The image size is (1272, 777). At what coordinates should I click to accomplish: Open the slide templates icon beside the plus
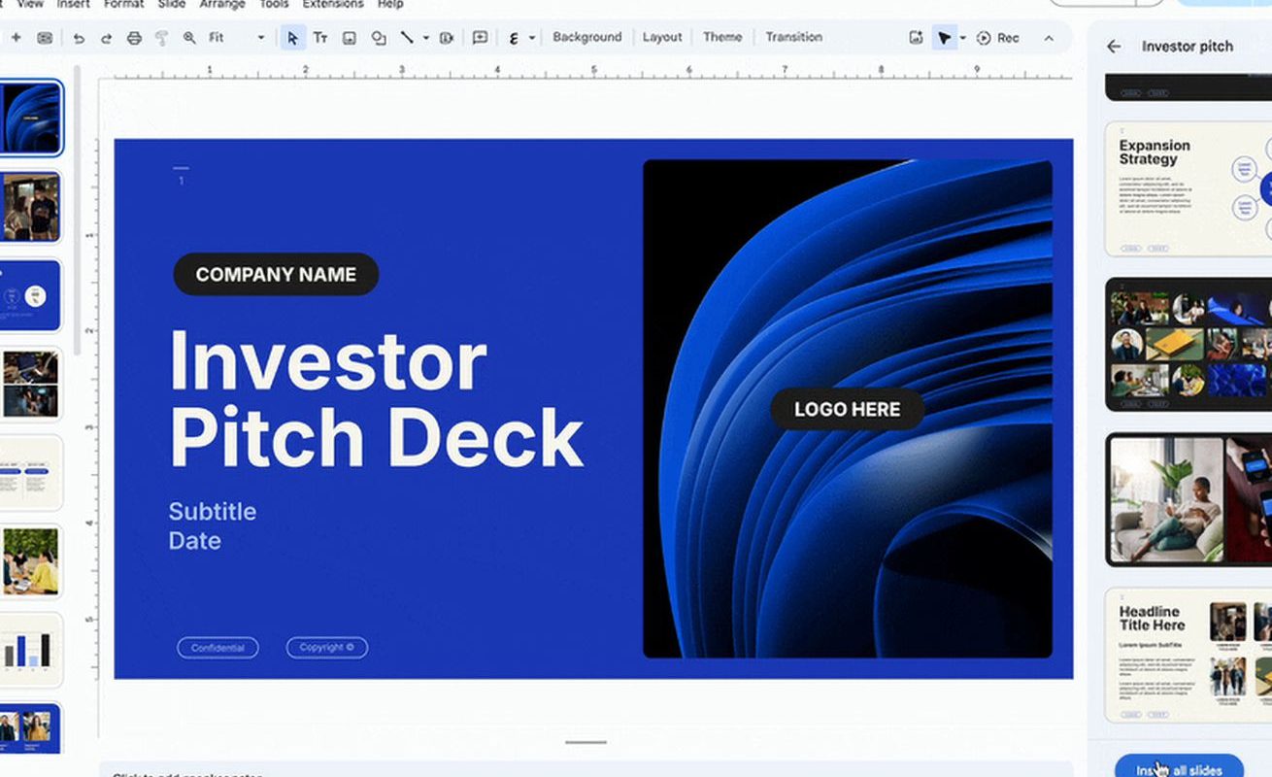(x=45, y=38)
